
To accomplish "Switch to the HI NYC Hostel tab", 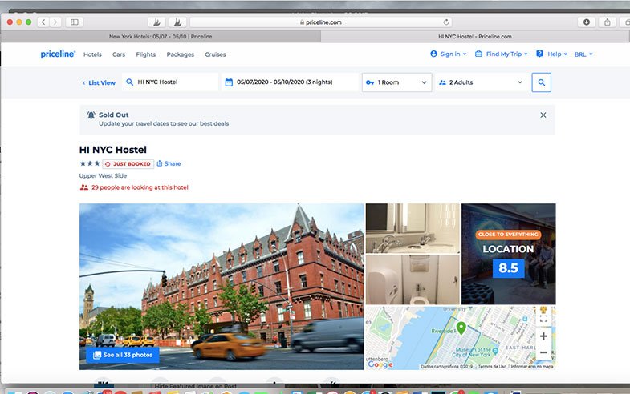I will 475,37.
